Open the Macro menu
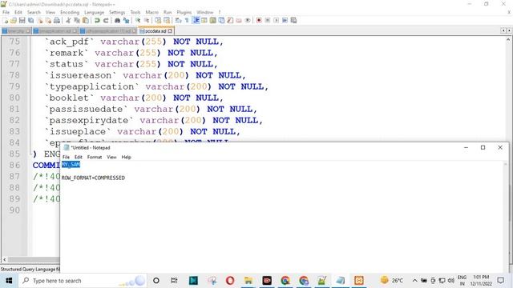Screen dimensions: 513x288 pos(151,12)
